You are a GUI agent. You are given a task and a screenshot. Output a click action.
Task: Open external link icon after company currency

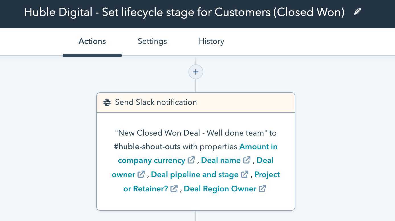coord(191,160)
